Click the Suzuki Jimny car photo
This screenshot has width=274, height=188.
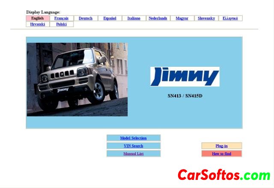click(77, 79)
